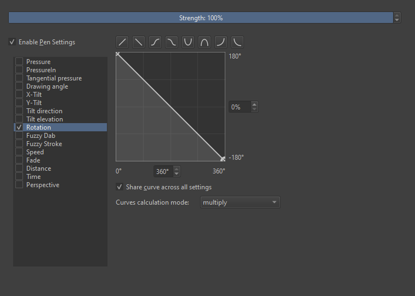Select the Rotation sensor in the list
The height and width of the screenshot is (296, 415).
pos(38,127)
